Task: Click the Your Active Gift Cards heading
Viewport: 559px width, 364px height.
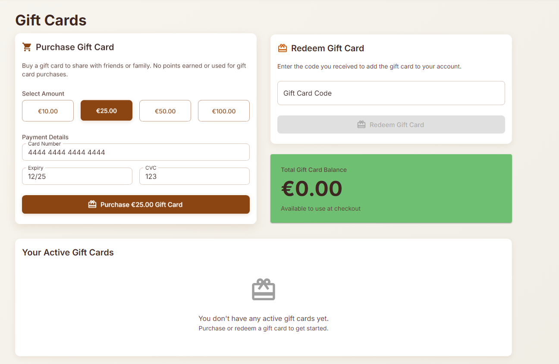Action: 68,252
